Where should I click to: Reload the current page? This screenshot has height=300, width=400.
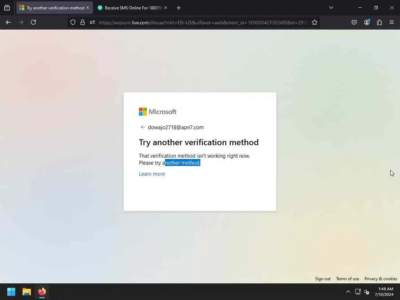[x=33, y=23]
